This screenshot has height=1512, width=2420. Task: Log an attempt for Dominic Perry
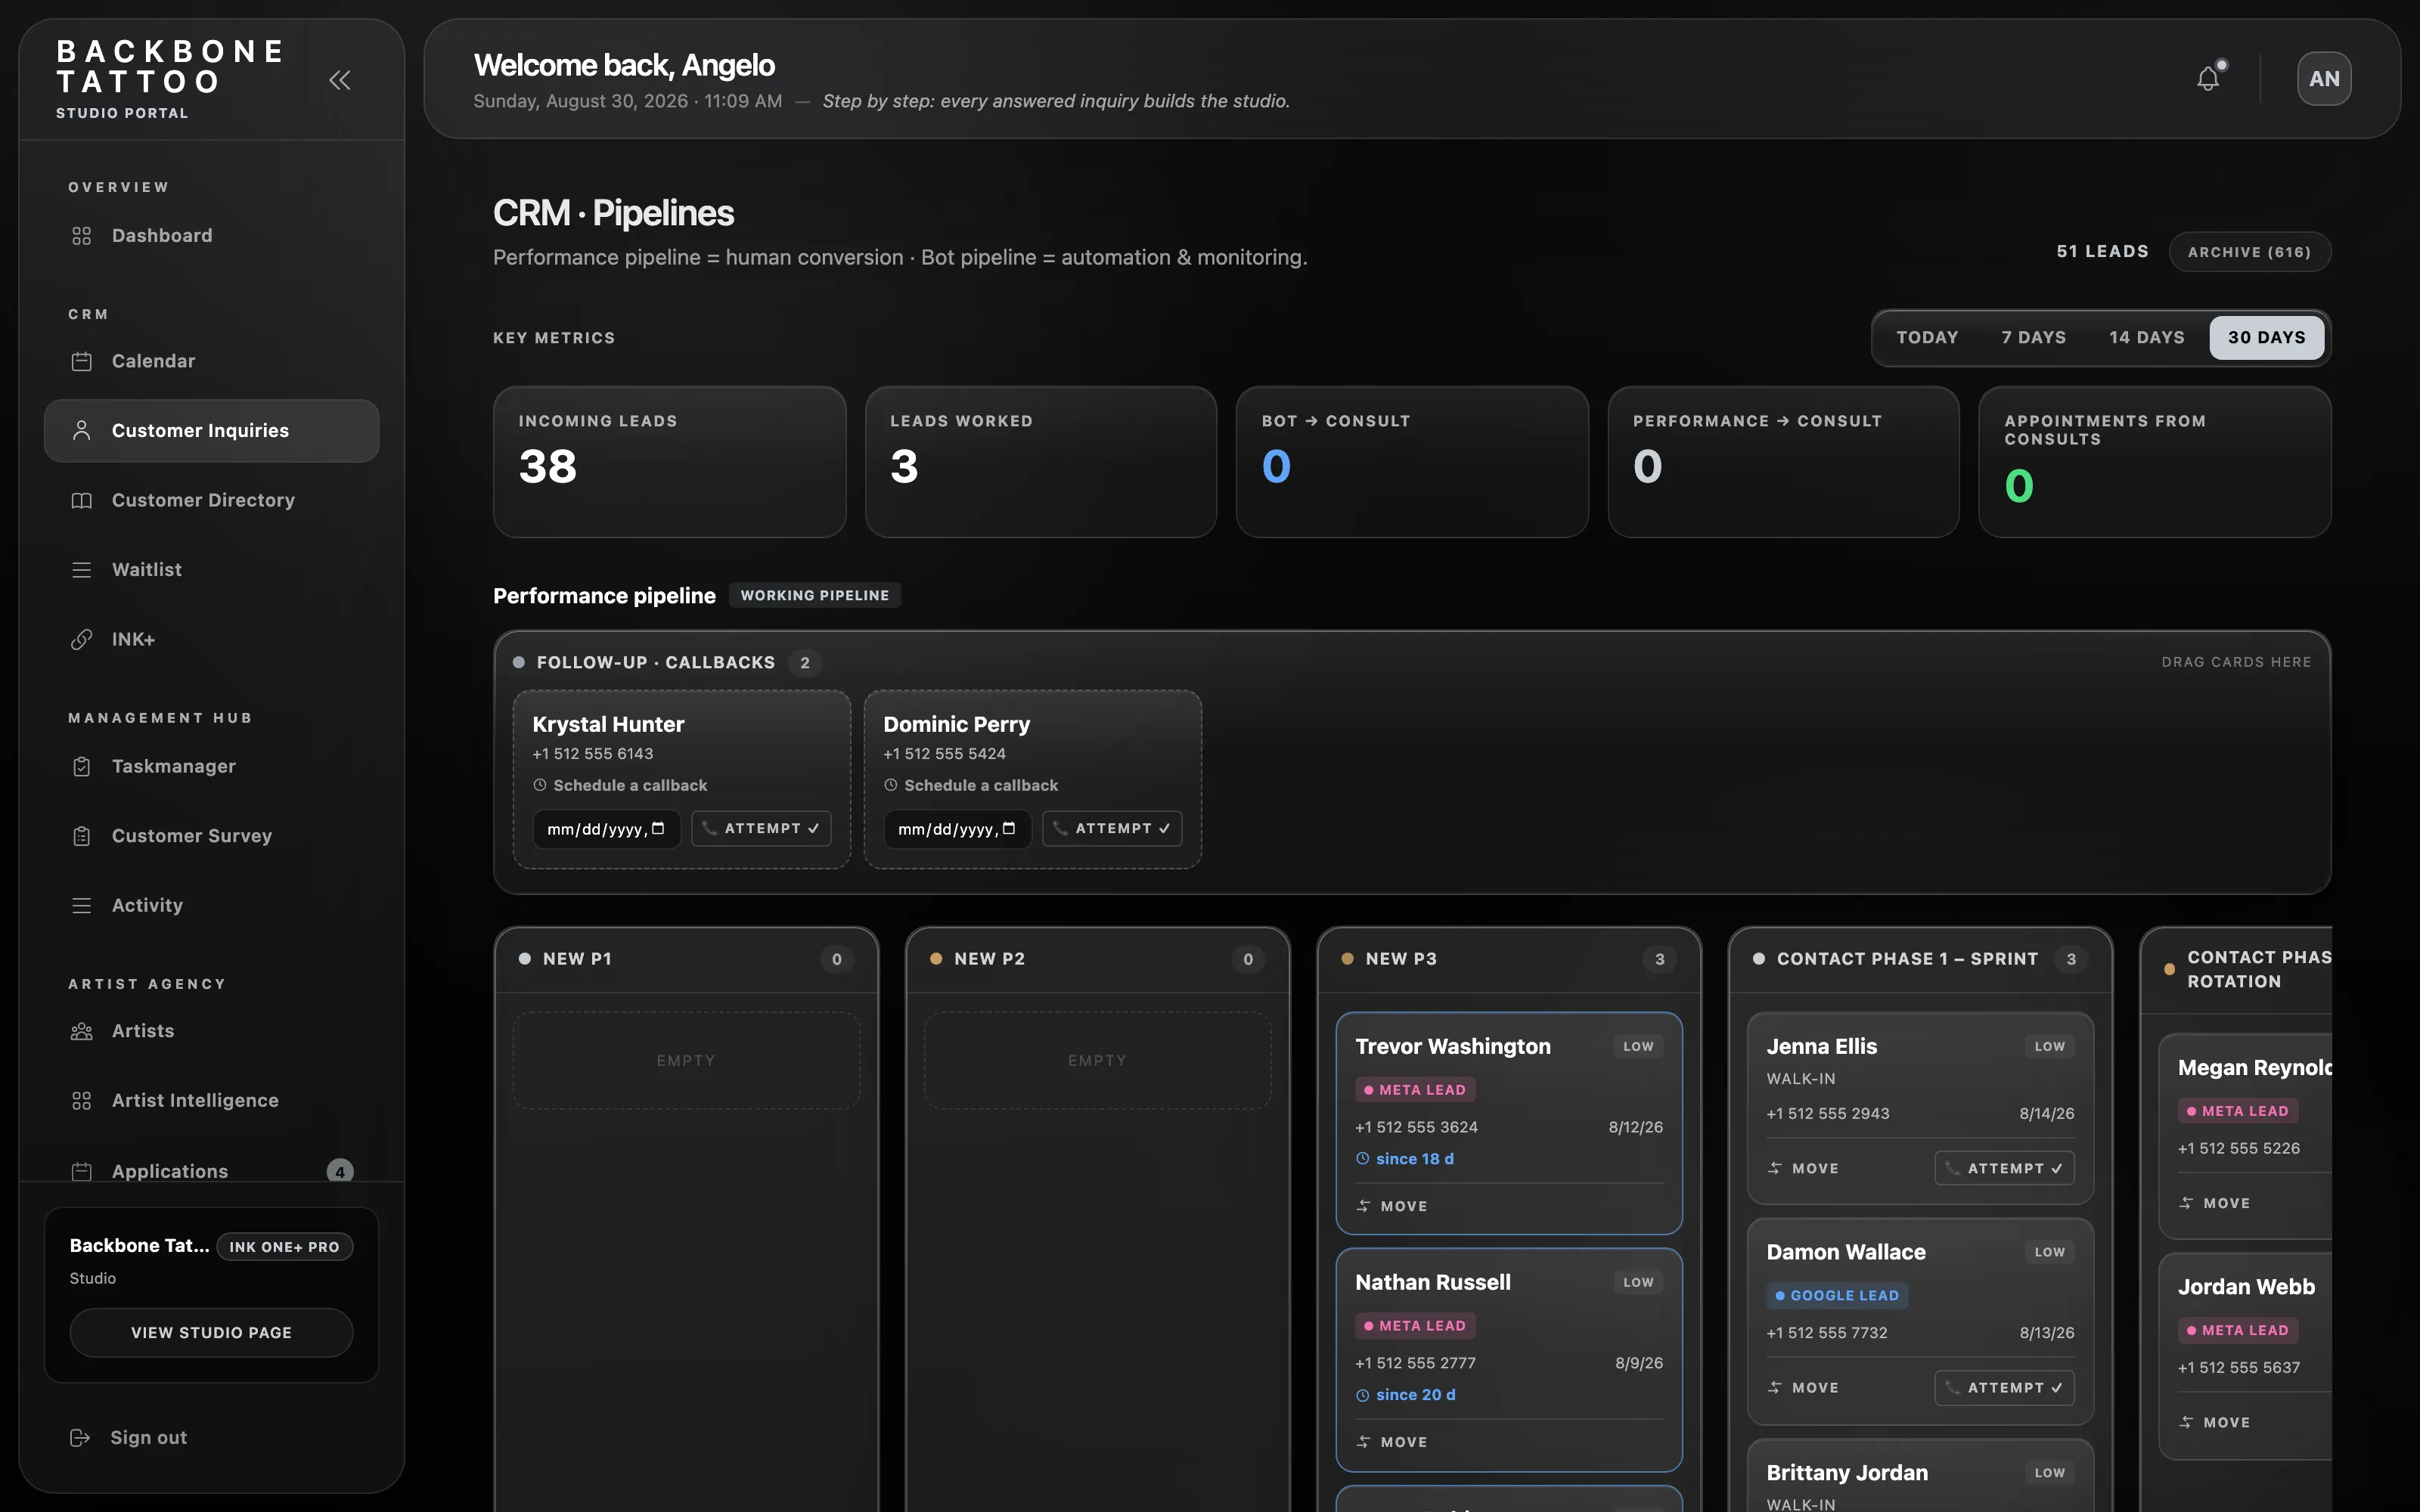click(1112, 829)
